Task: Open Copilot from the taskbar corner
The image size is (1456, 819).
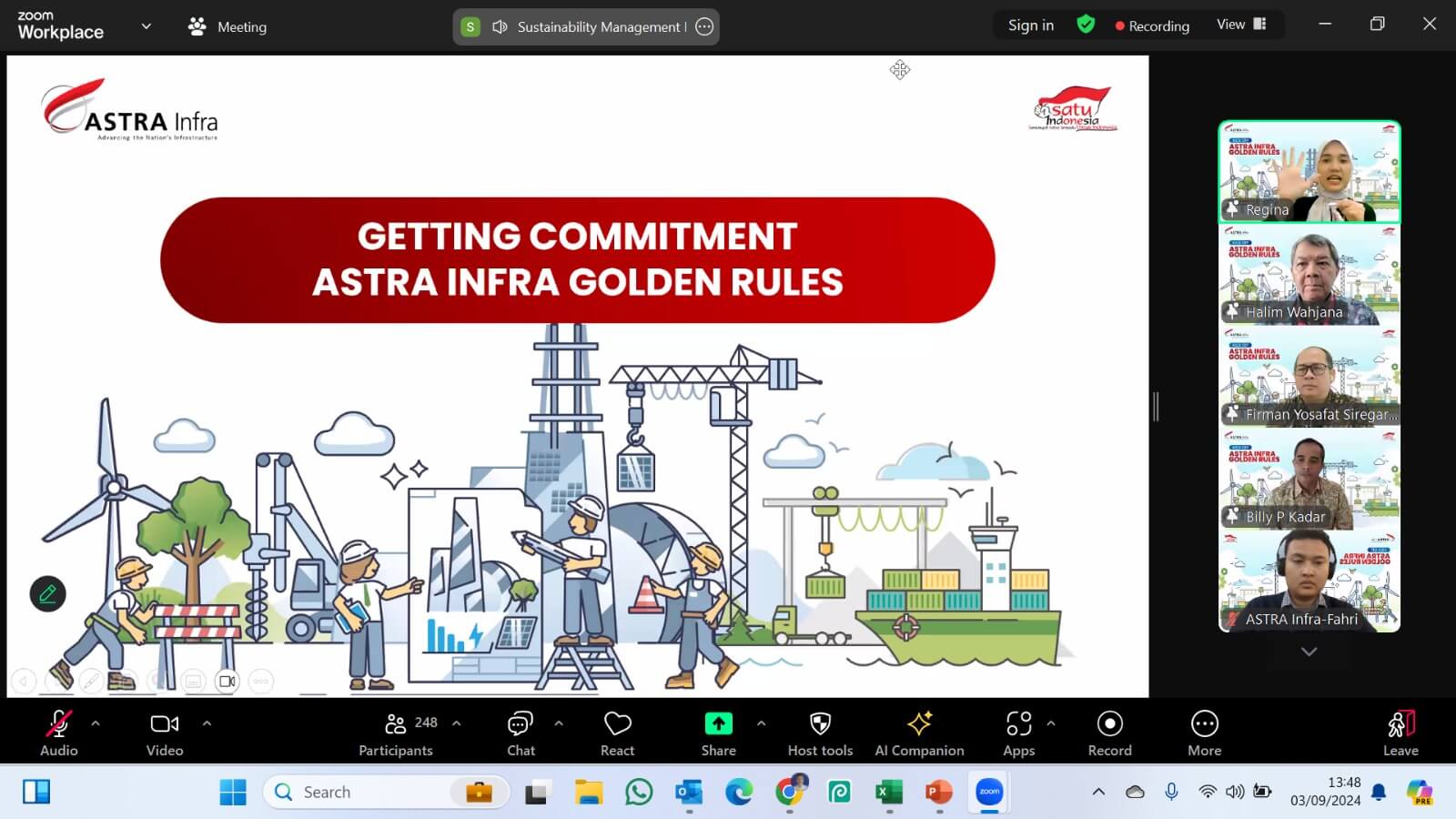Action: pos(1420,792)
